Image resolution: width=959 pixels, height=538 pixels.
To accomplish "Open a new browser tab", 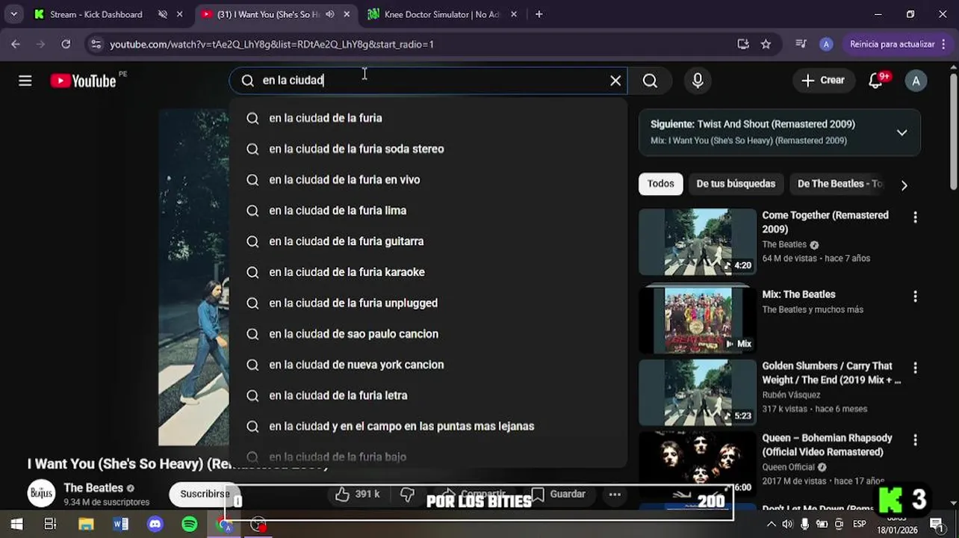I will pyautogui.click(x=539, y=14).
